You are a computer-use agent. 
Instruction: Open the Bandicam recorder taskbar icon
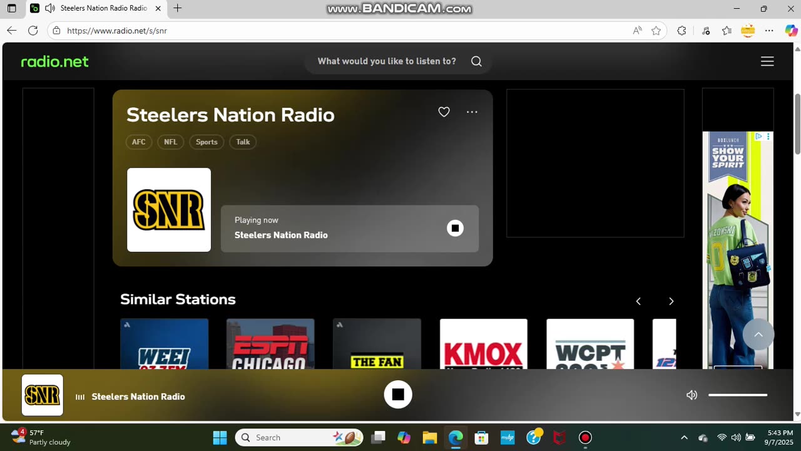pos(585,437)
